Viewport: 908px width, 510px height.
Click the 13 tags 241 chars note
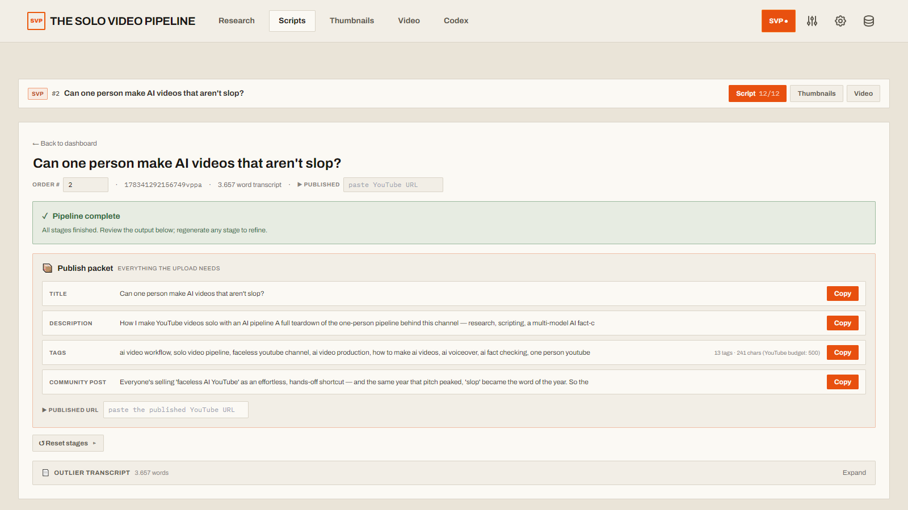point(767,352)
